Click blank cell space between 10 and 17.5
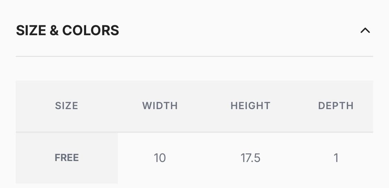 [x=204, y=158]
